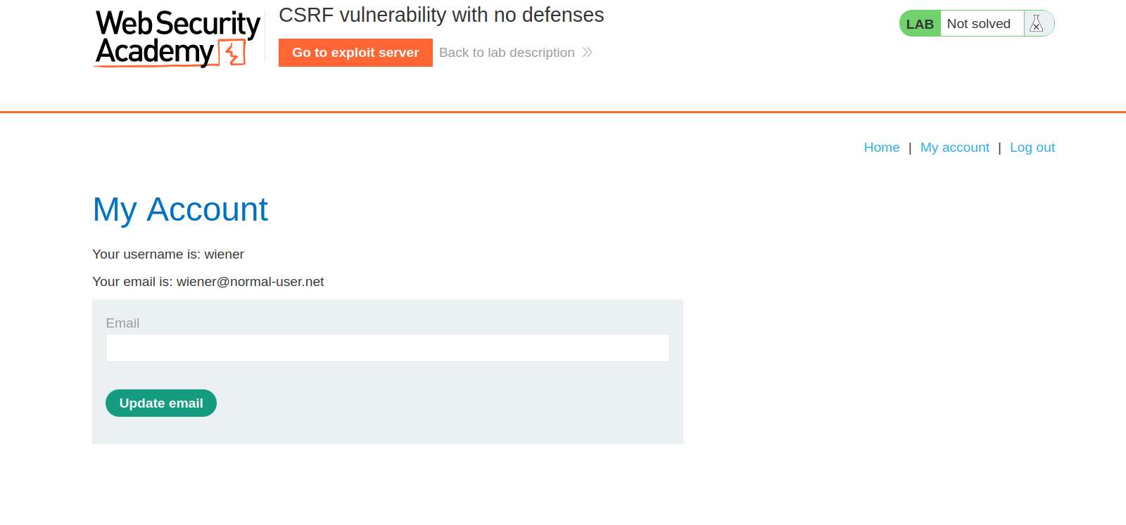The width and height of the screenshot is (1126, 525).
Task: Click the Not solved status label
Action: [x=979, y=24]
